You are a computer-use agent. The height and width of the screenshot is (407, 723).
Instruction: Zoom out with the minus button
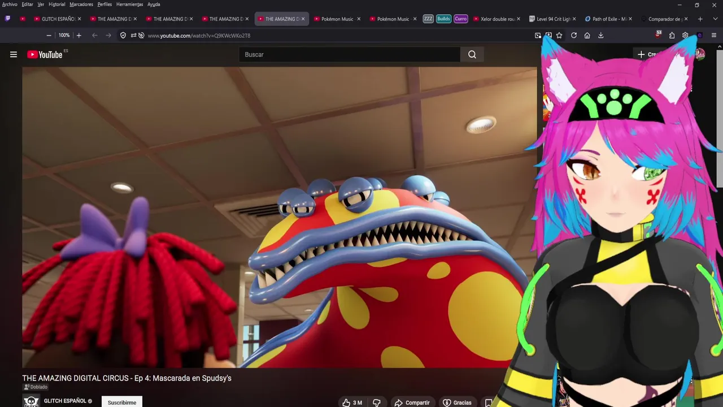pos(49,36)
